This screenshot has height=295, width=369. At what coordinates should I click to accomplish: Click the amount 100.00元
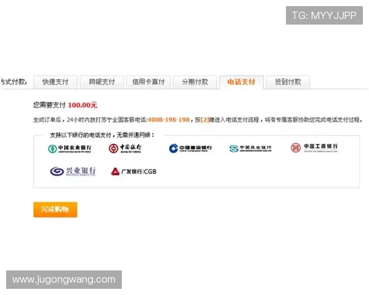82,105
